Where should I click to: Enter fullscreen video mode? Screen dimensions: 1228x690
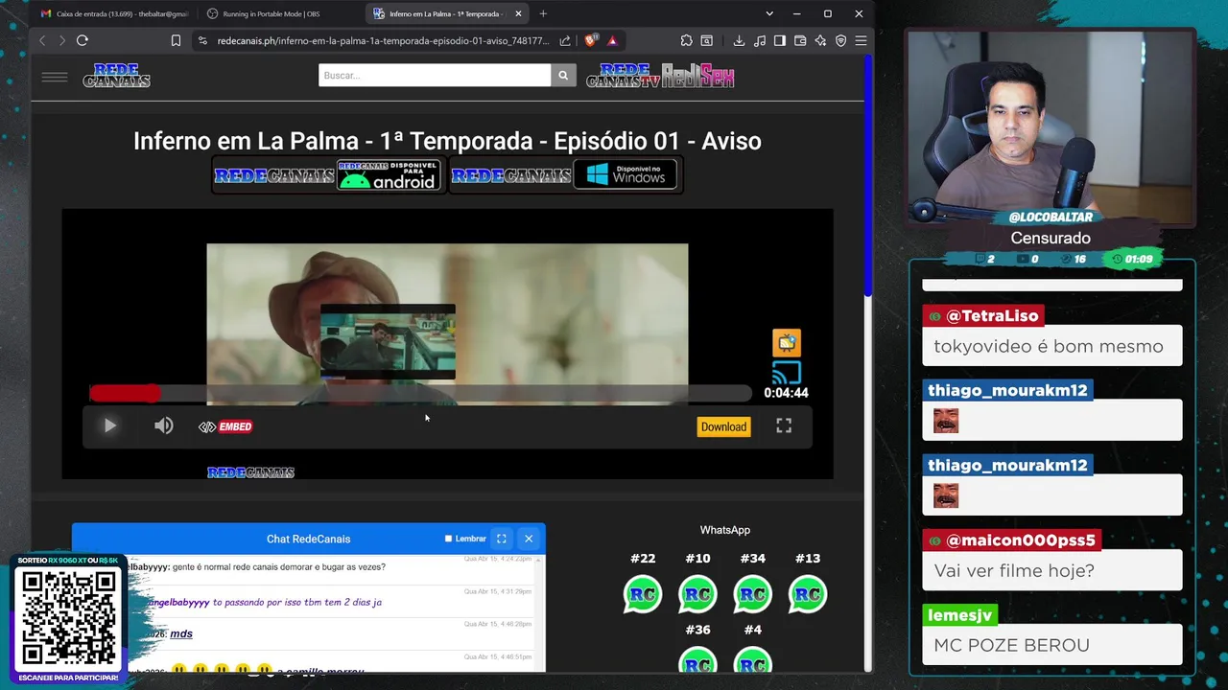(784, 425)
